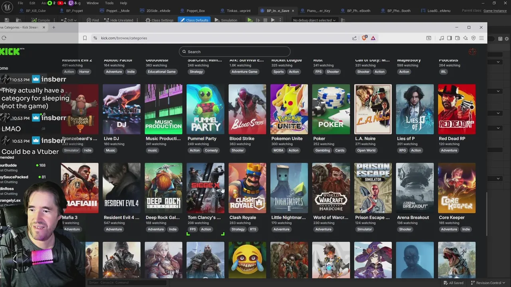Open the Red Dead RP category thumbnail

pyautogui.click(x=457, y=109)
